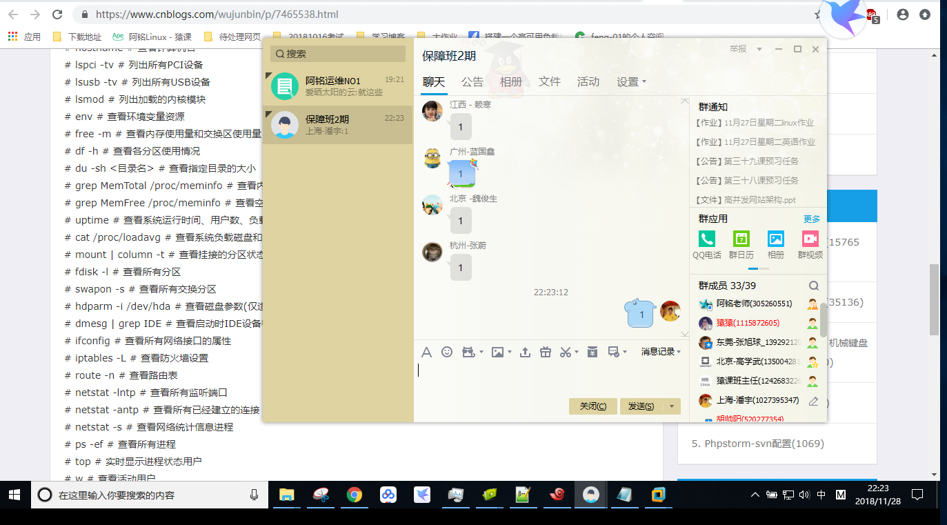Viewport: 947px width, 525px height.
Task: Click the search magnifier icon in conversation list
Action: [280, 54]
